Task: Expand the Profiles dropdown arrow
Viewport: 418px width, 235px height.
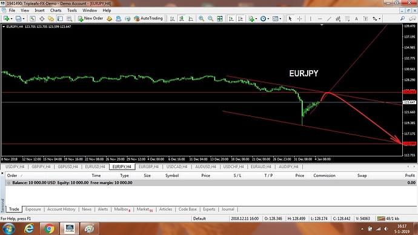Action: [x=24, y=19]
